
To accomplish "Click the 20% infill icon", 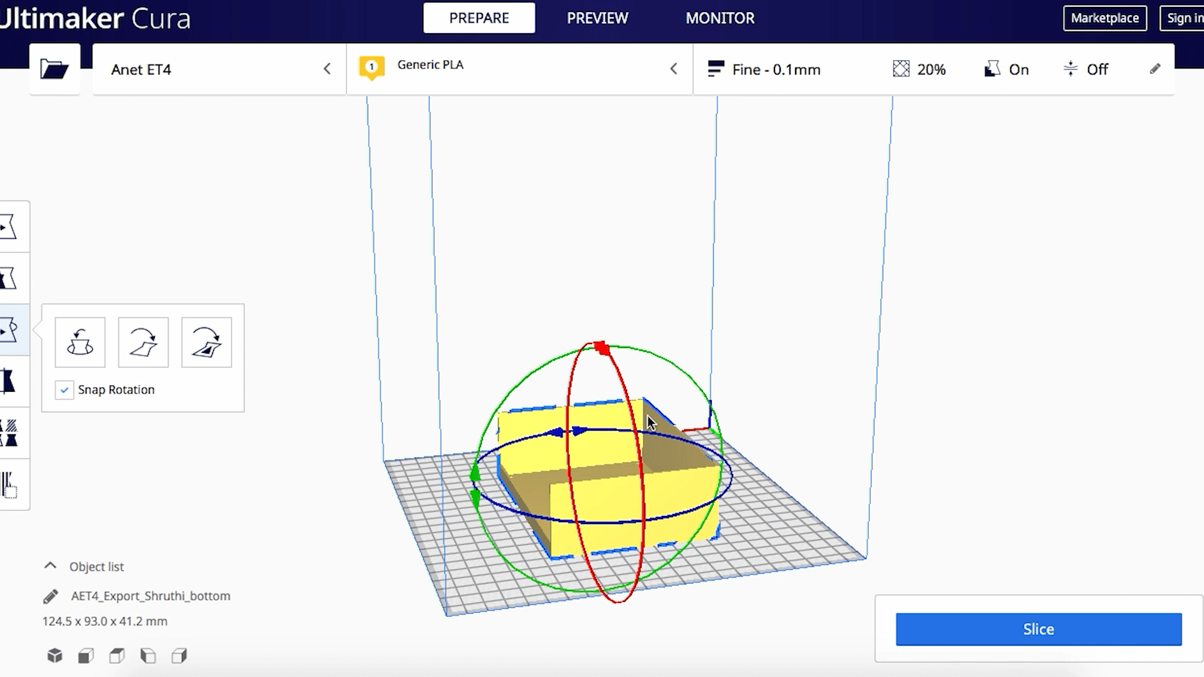I will (901, 69).
